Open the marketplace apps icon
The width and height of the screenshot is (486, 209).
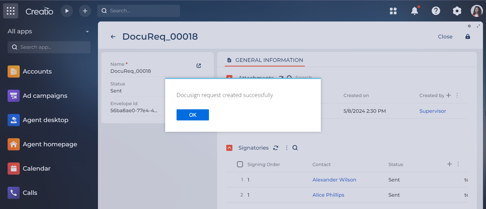[393, 11]
